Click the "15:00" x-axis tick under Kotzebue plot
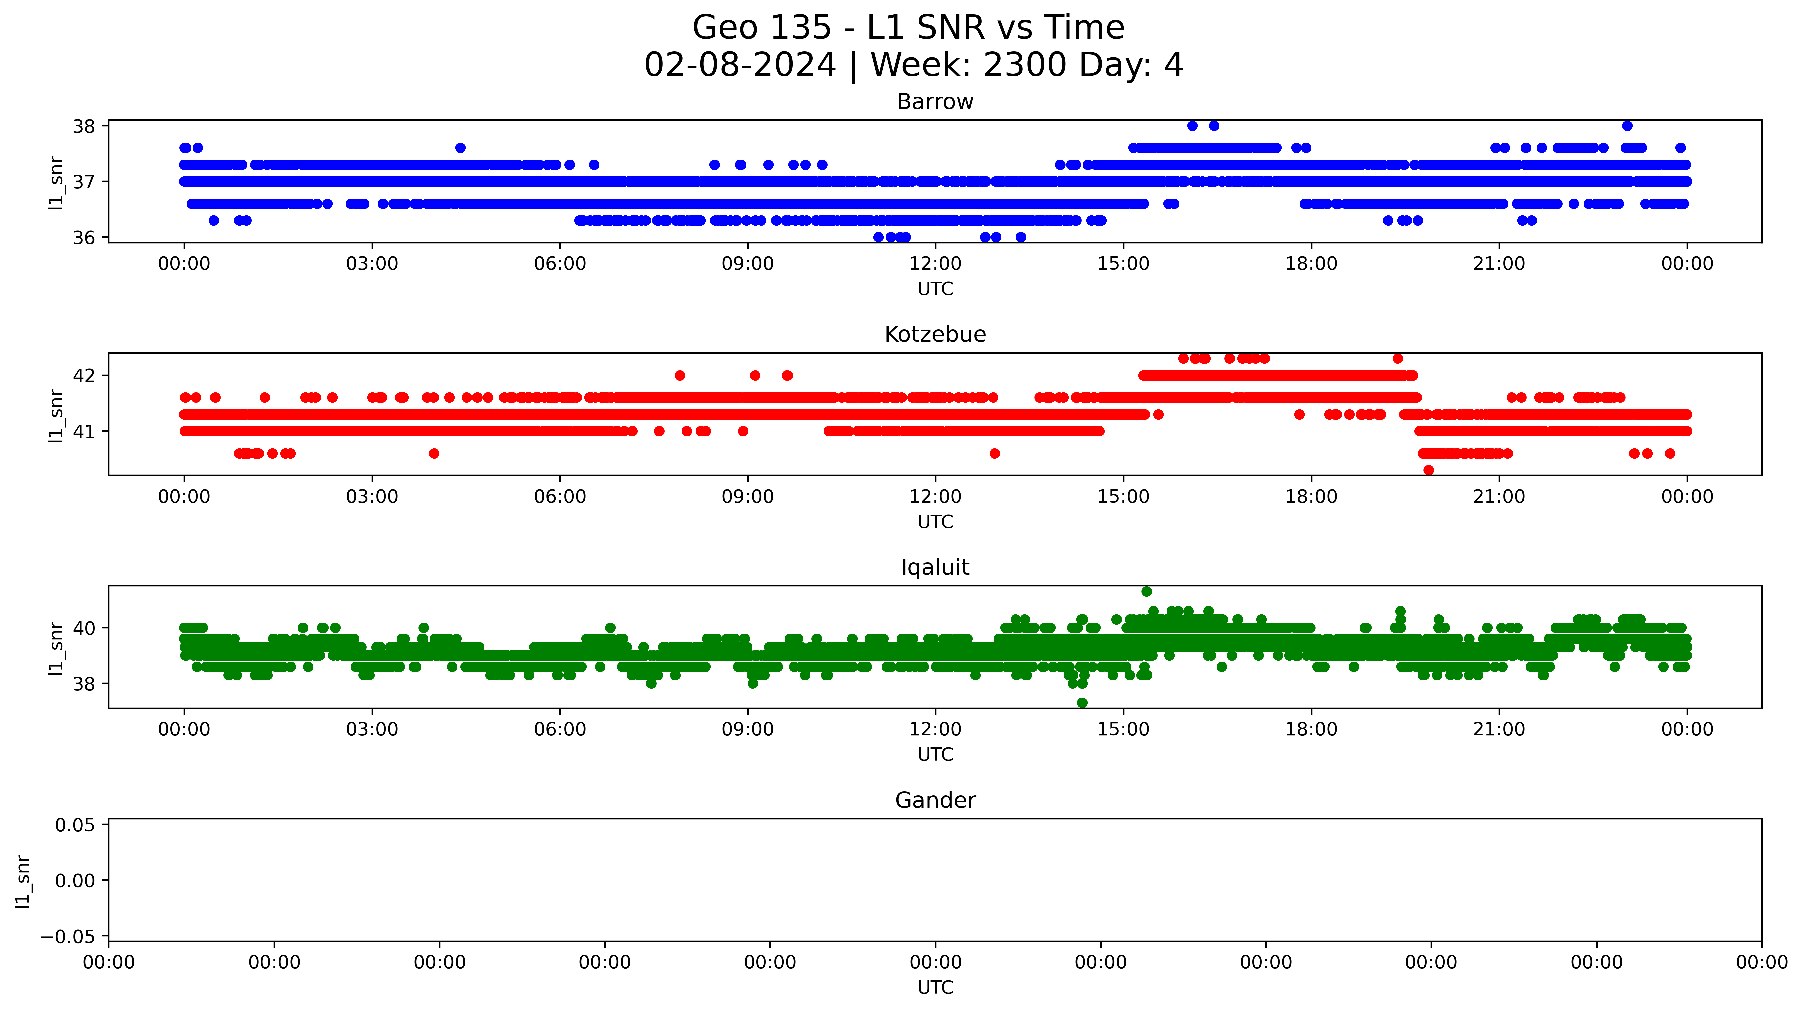The height and width of the screenshot is (1011, 1802). (x=1123, y=497)
